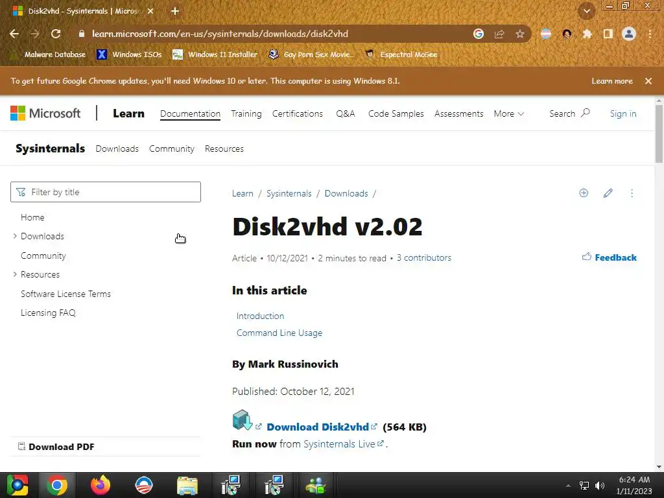Open the Q&A nav item
664x498 pixels.
pos(345,113)
